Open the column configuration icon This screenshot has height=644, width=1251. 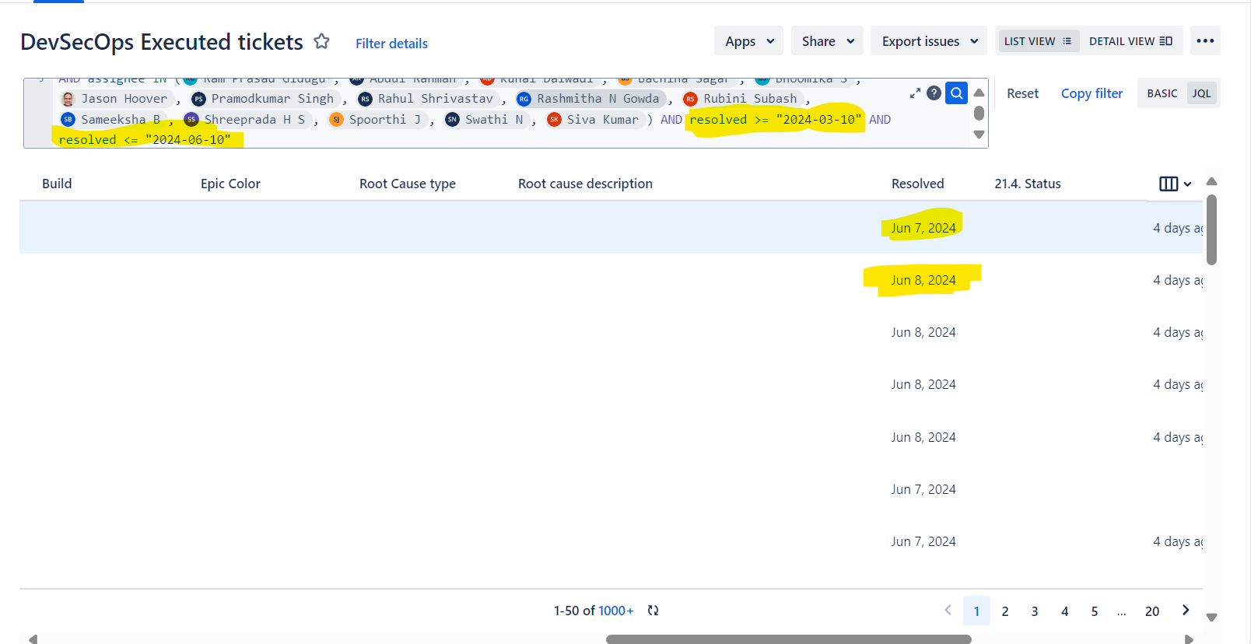[x=1175, y=184]
